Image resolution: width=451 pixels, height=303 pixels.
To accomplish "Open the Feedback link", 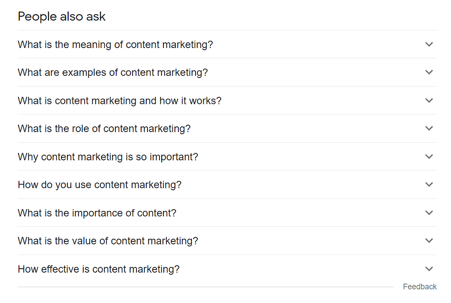I will click(420, 287).
